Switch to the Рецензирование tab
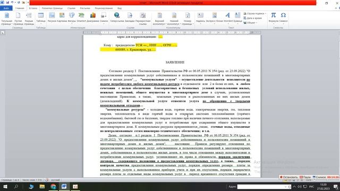 point(104,8)
